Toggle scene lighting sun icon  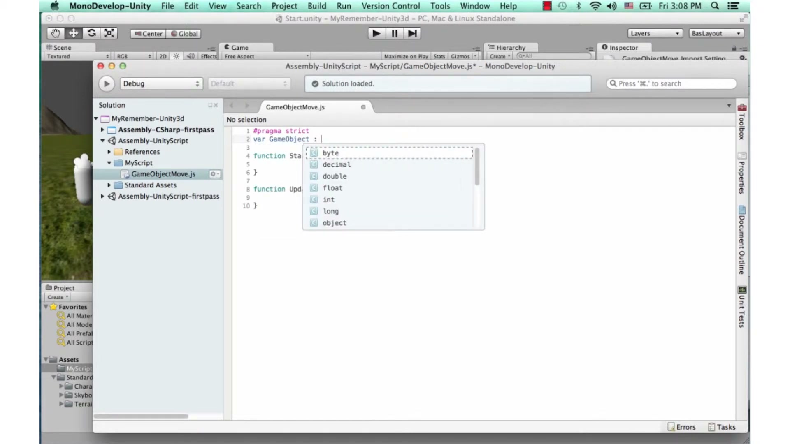[176, 56]
